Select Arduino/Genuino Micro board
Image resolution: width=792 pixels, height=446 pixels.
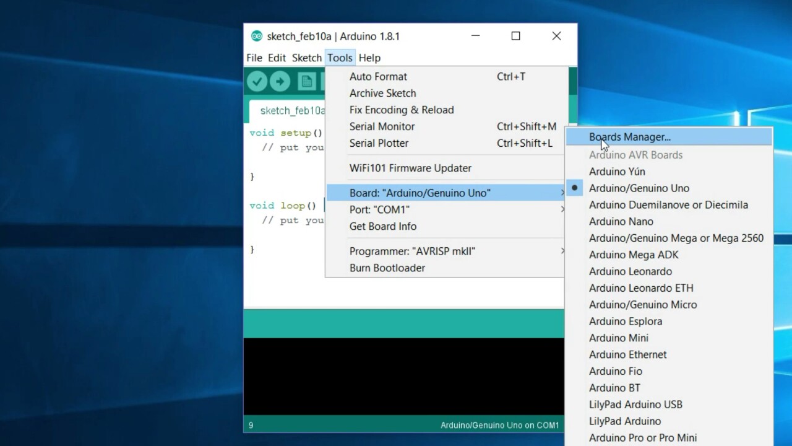(669, 305)
